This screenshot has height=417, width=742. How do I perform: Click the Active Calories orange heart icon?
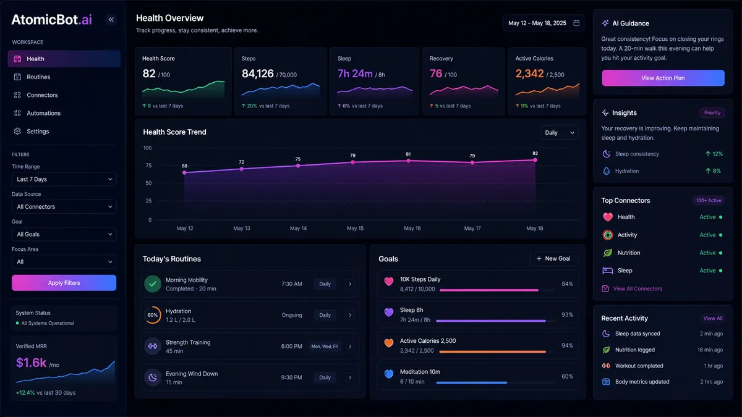pyautogui.click(x=389, y=343)
